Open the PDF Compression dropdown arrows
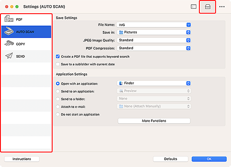Screen dimensions: 231x167 (188, 48)
